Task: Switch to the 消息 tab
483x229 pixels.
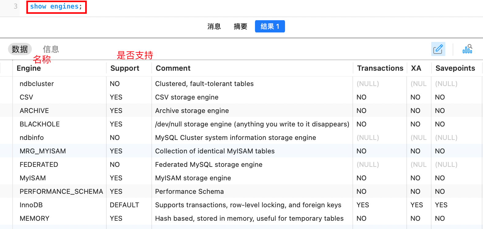Action: 214,26
